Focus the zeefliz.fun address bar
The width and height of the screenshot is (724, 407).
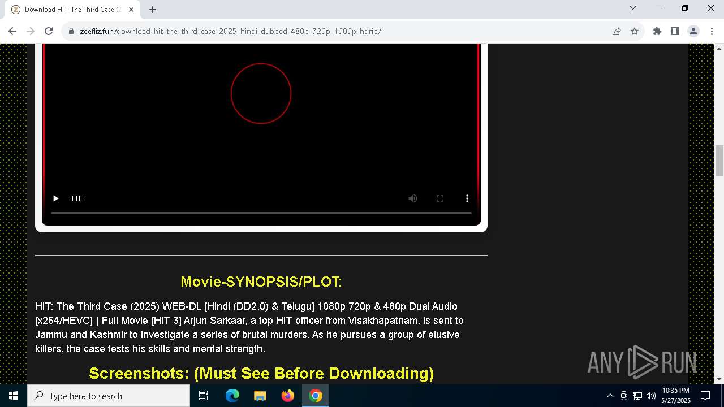(x=339, y=31)
